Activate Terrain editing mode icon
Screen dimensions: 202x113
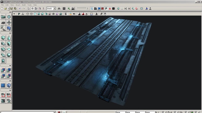3,23
